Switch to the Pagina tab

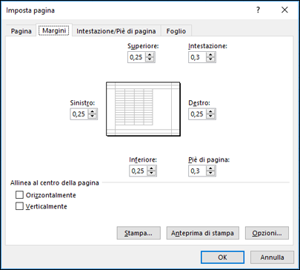(21, 31)
